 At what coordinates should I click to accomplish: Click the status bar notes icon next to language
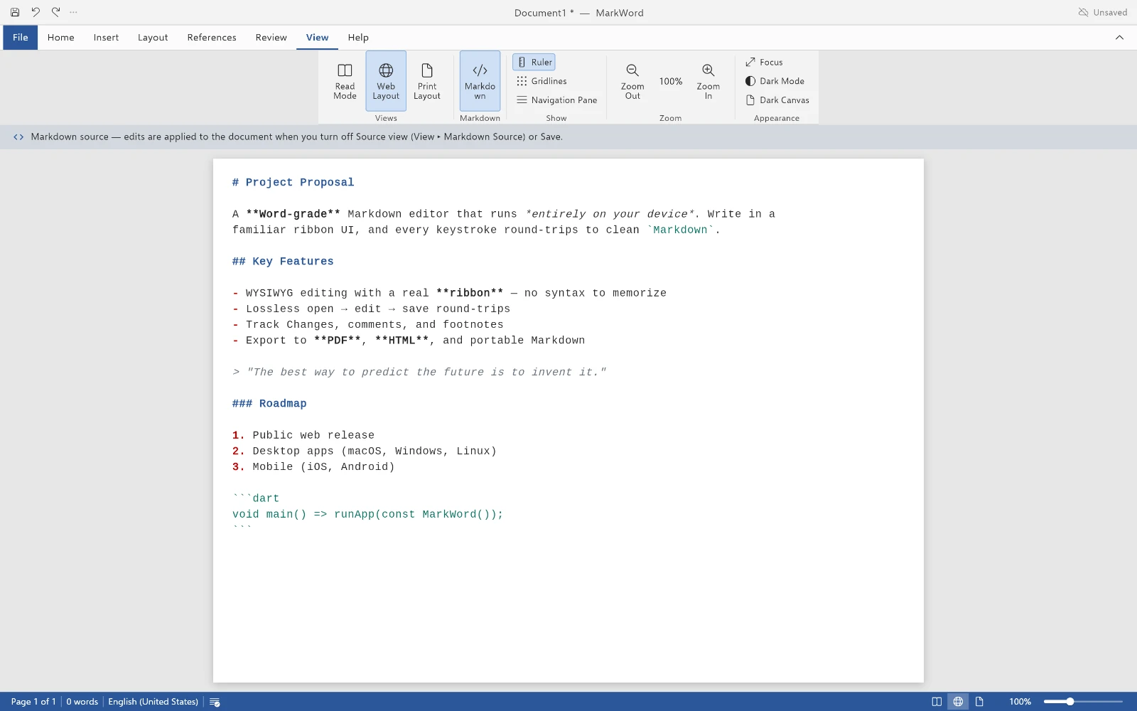215,702
